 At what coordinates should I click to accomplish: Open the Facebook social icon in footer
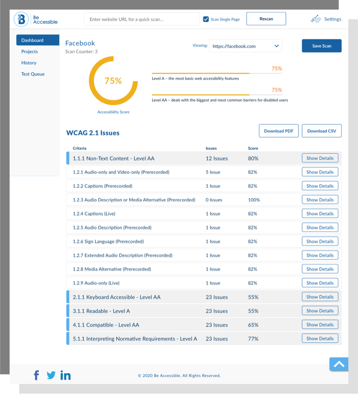coord(37,375)
